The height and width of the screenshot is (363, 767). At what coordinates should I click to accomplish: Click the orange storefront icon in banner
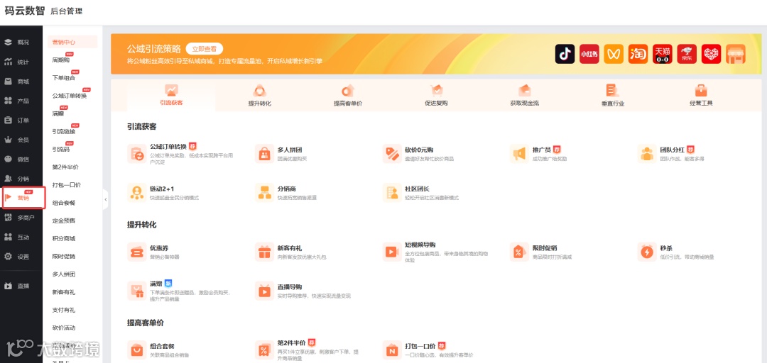pos(736,54)
